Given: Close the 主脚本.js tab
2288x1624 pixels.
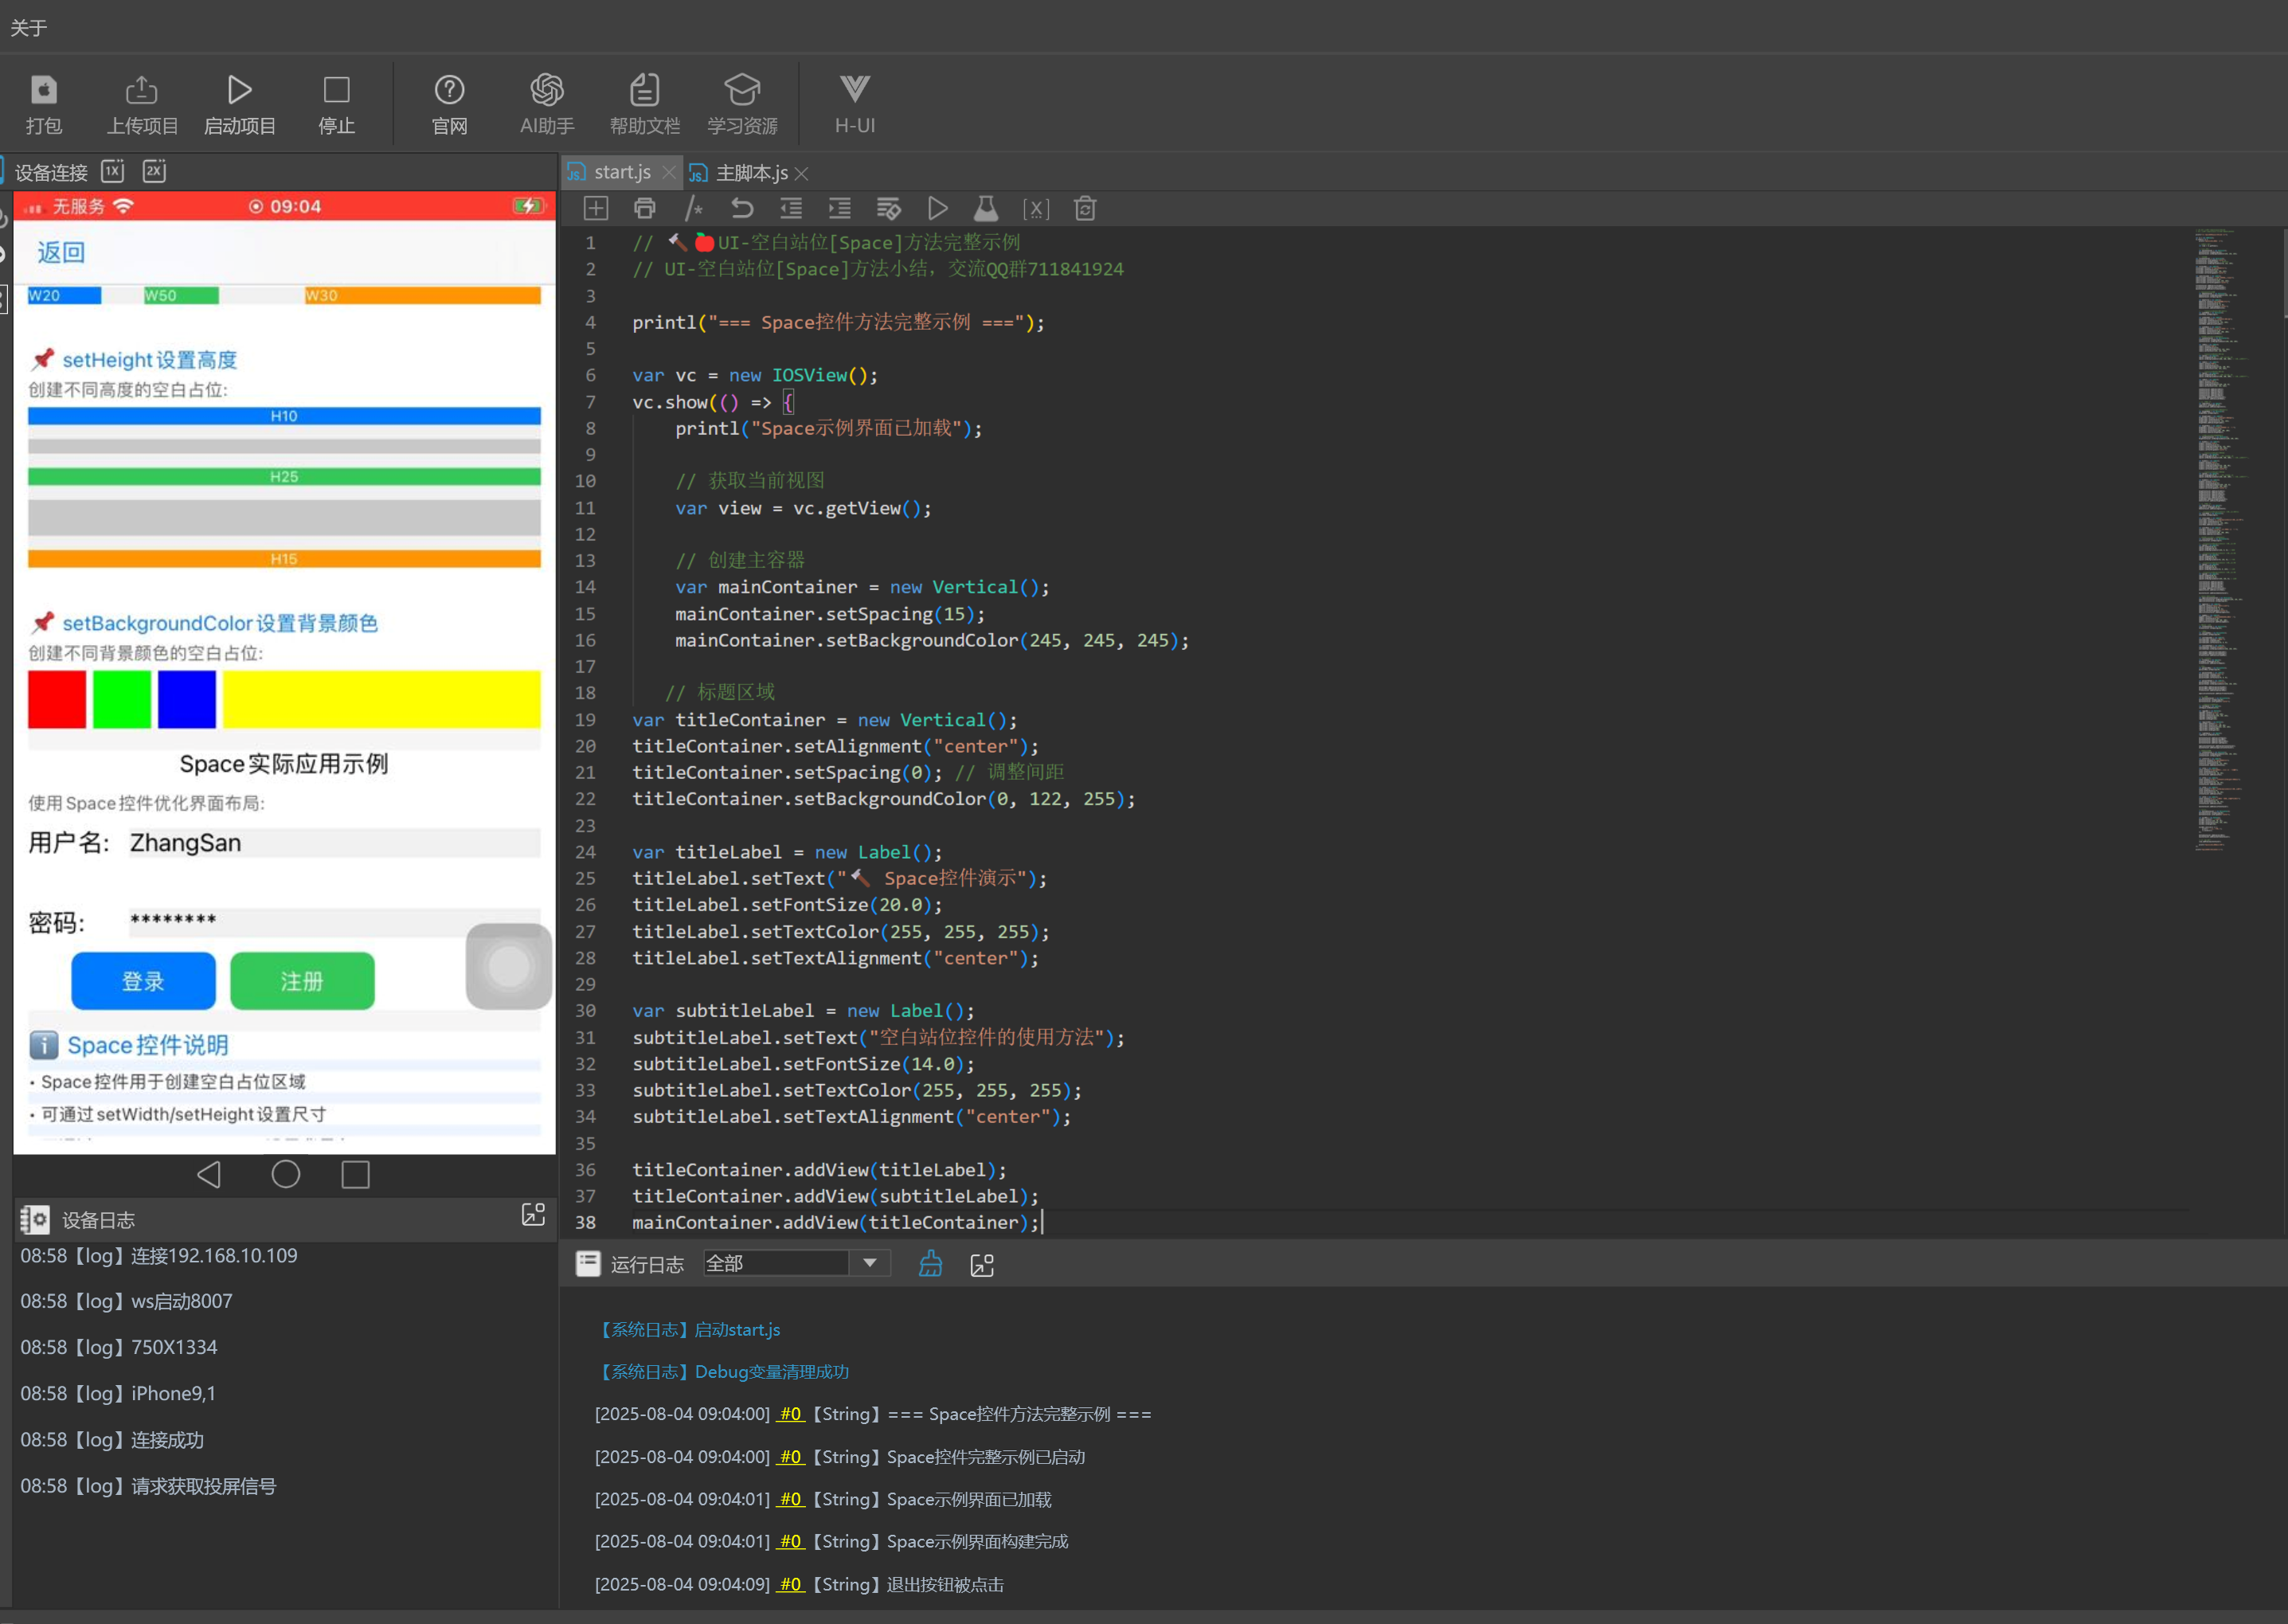Looking at the screenshot, I should 801,174.
